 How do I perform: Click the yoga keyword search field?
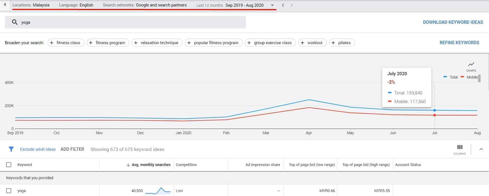coord(125,22)
